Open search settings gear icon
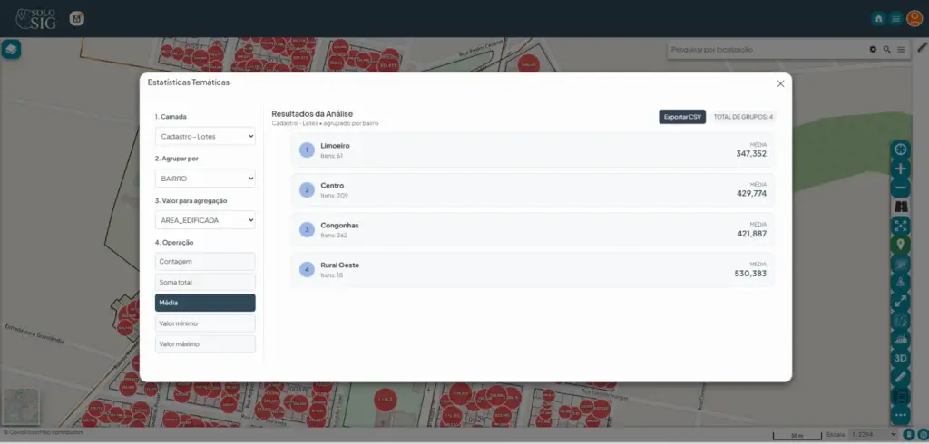This screenshot has width=929, height=444. tap(873, 49)
